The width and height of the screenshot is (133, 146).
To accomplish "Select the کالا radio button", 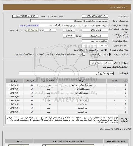I will [x=106, y=50].
